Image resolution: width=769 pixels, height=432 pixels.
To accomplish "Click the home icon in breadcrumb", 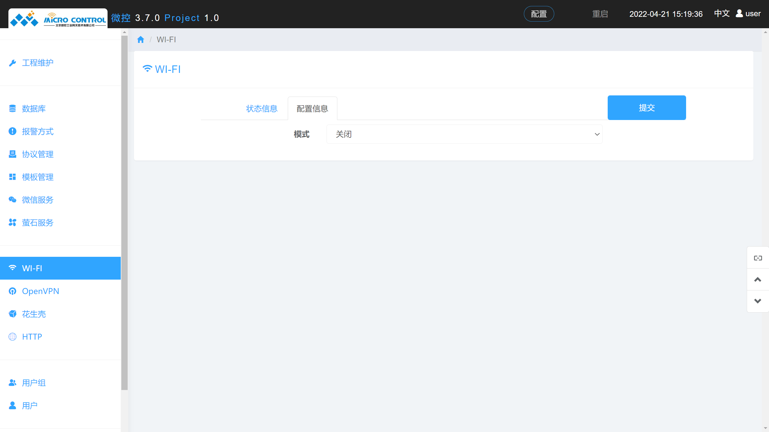I will (x=141, y=40).
